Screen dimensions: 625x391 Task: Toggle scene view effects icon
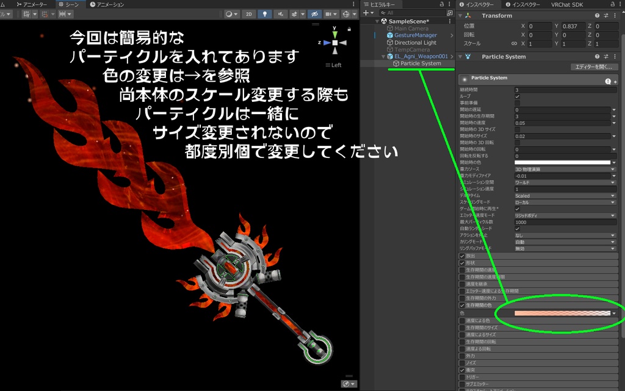295,13
